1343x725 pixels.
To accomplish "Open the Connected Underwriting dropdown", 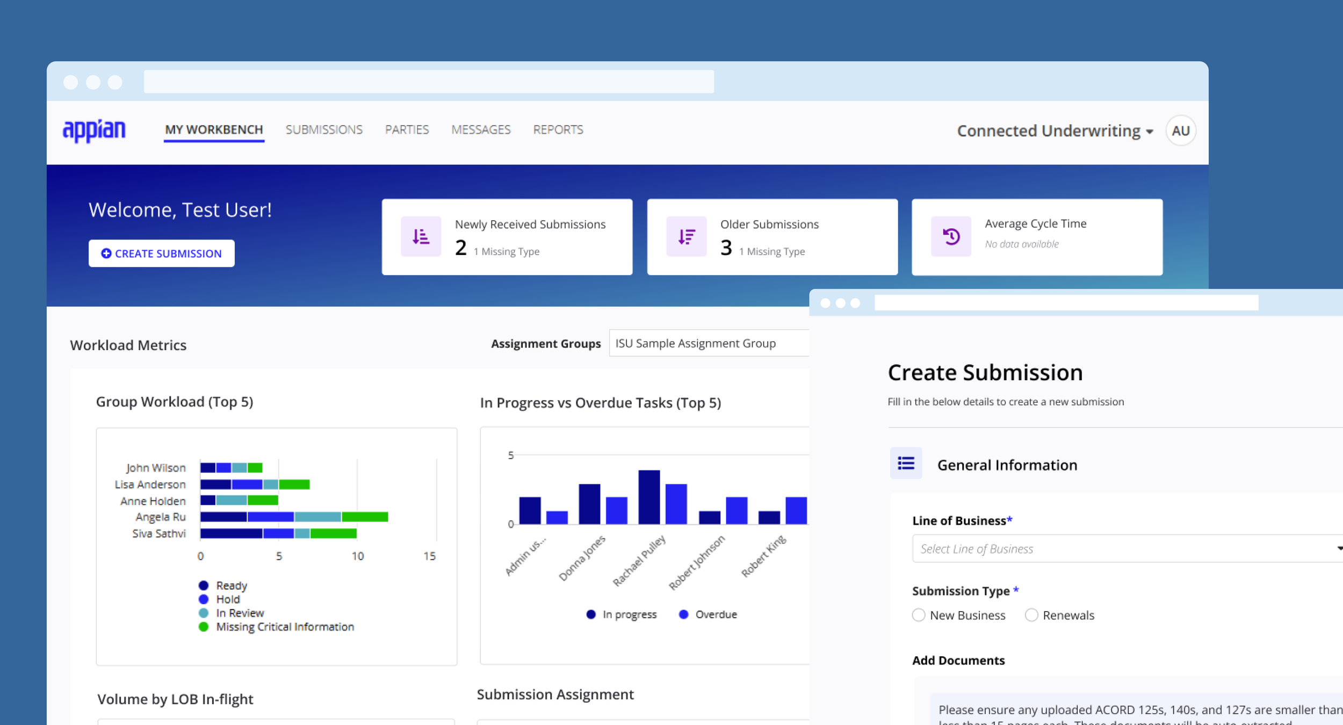I will tap(1055, 131).
